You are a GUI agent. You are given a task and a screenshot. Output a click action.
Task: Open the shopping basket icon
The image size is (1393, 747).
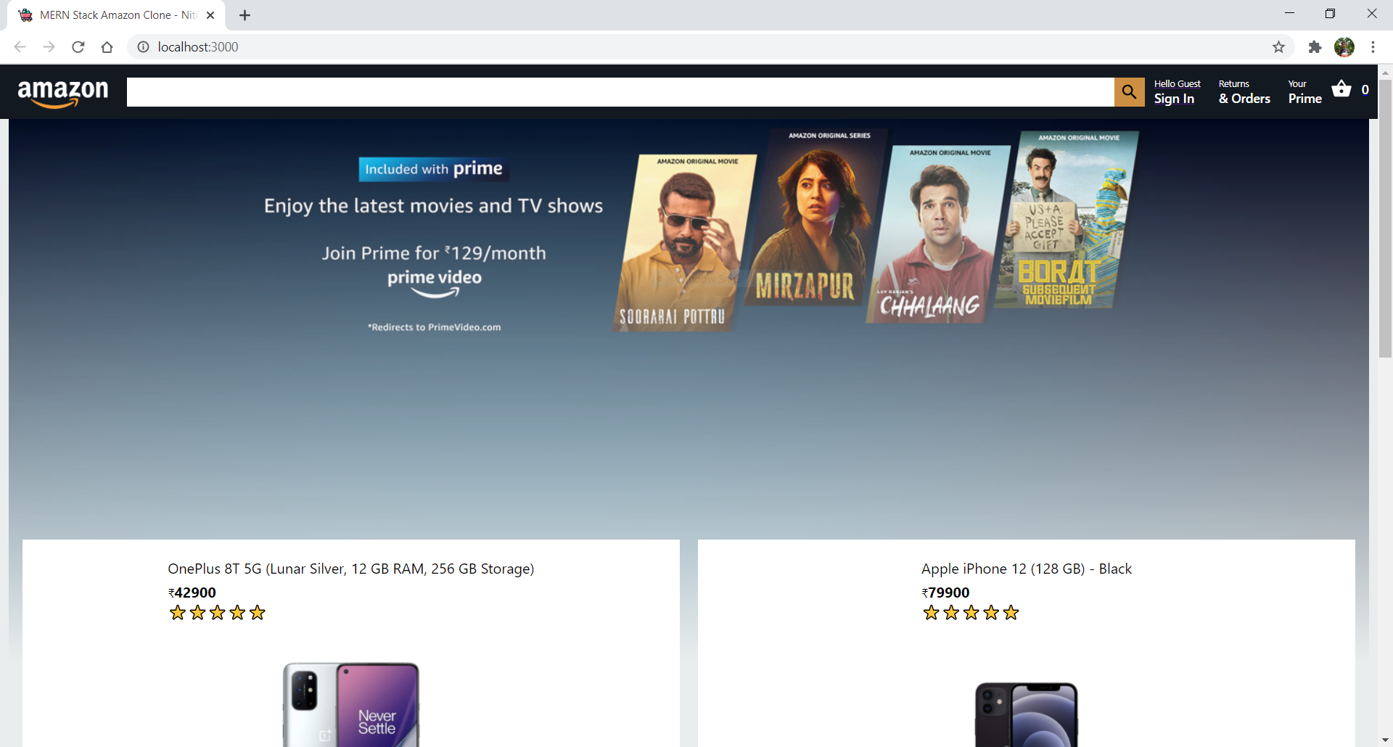click(1341, 89)
